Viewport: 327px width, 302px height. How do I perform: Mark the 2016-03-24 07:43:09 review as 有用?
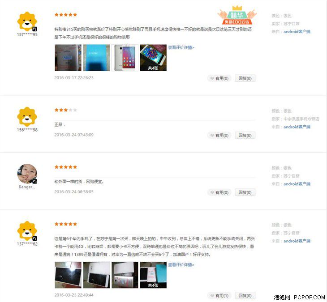(219, 136)
